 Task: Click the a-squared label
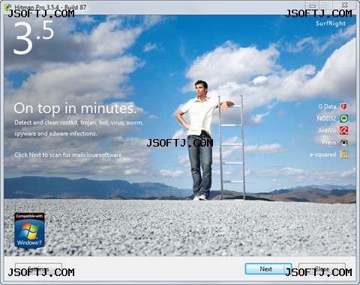pyautogui.click(x=322, y=155)
